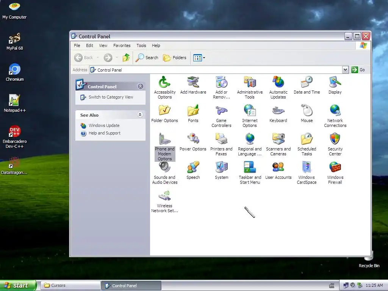This screenshot has height=291, width=388.
Task: Open the View menu
Action: pos(103,45)
